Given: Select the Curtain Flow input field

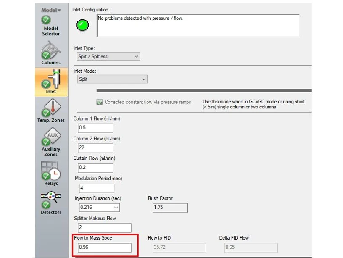Looking at the screenshot, I should pyautogui.click(x=95, y=168).
